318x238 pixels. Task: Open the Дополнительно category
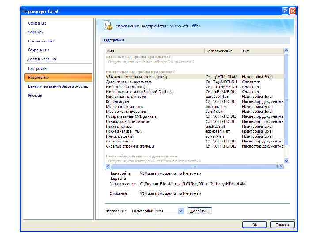pos(42,59)
